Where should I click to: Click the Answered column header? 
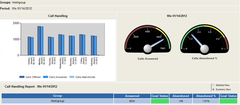point(132,96)
